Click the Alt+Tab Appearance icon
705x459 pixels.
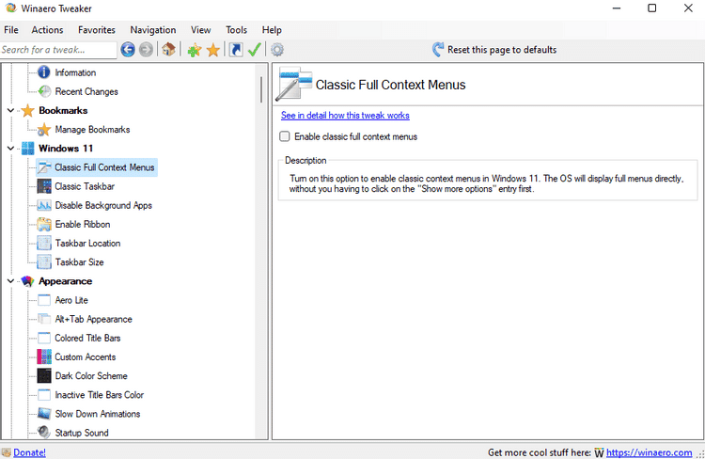click(x=44, y=319)
